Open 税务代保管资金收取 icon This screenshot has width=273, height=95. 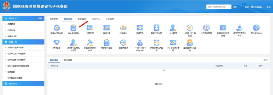240,28
